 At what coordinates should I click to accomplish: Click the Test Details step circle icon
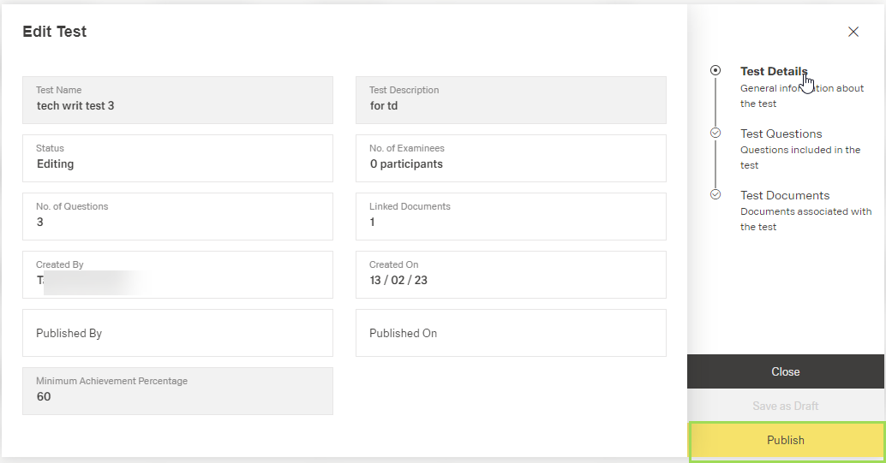pos(715,71)
